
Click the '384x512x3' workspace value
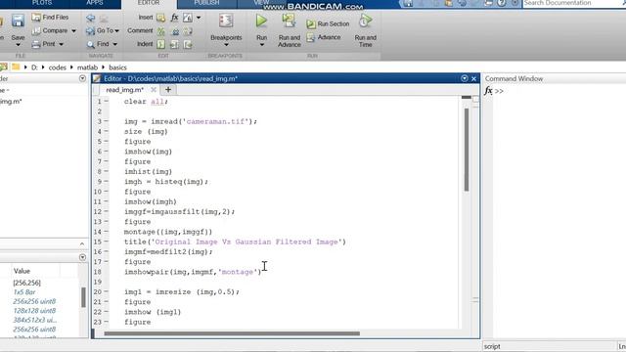click(x=35, y=320)
